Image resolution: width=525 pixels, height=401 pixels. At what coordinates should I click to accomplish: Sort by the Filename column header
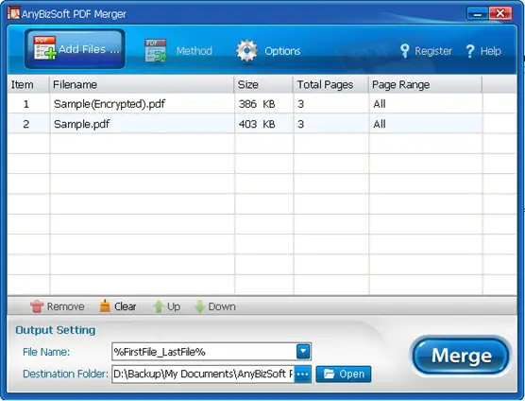click(x=142, y=84)
